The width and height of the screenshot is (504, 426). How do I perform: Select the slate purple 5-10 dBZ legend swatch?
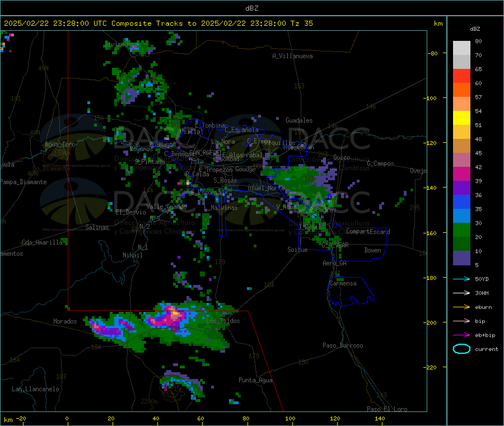[461, 258]
